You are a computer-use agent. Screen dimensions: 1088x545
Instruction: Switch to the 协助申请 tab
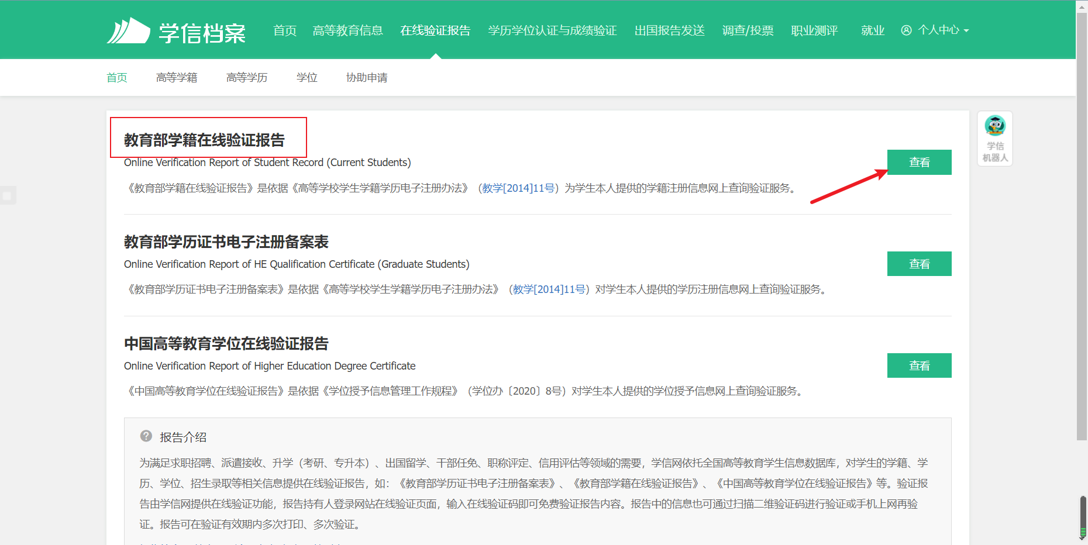(367, 78)
